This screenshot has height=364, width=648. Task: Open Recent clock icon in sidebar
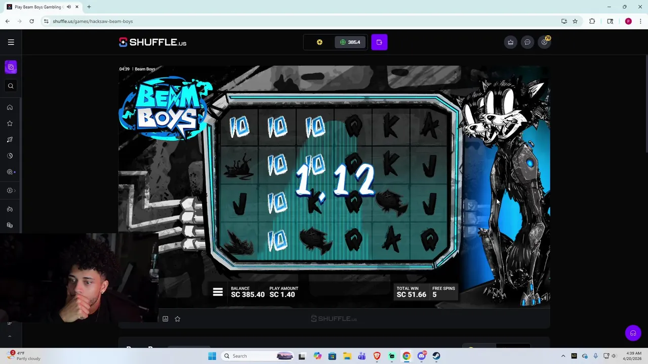click(x=10, y=156)
